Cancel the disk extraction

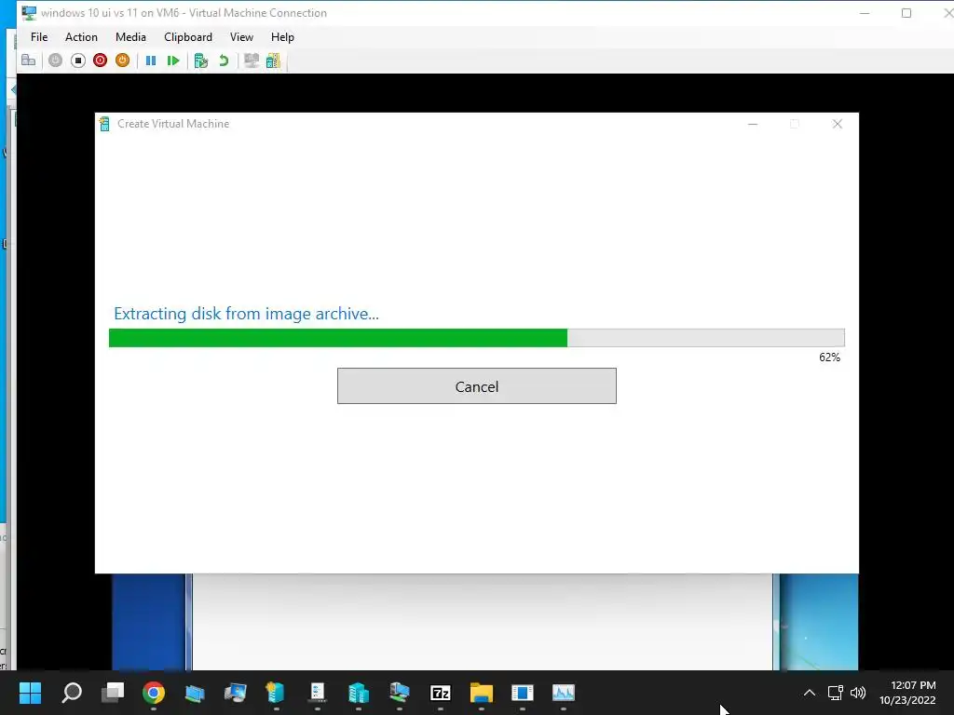(476, 385)
